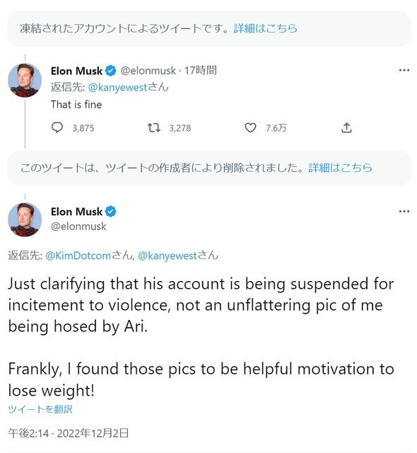Click Elon Musk avatar on first tweet
This screenshot has width=417, height=453.
click(x=25, y=80)
